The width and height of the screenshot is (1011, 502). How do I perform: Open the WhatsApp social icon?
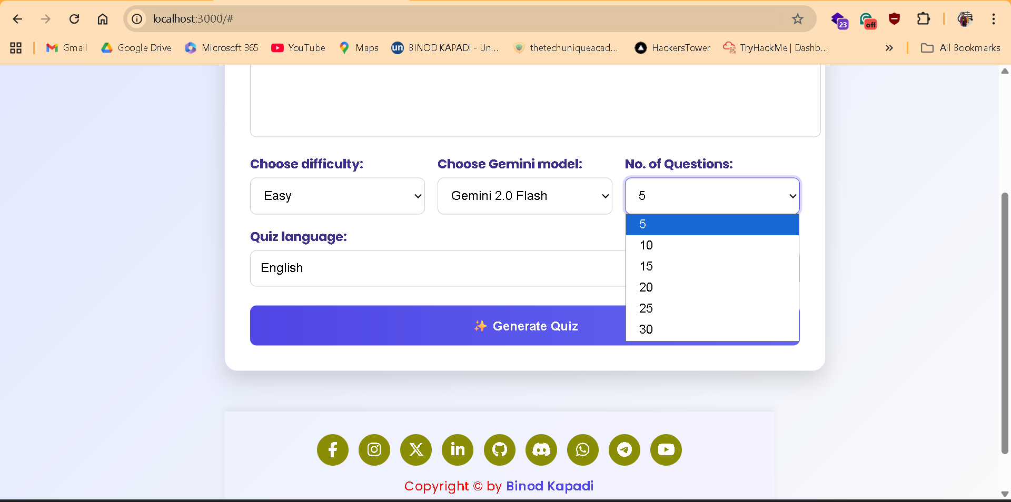[x=582, y=450]
